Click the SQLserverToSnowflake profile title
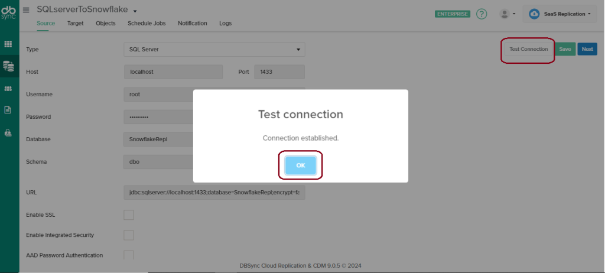This screenshot has width=605, height=273. click(82, 9)
